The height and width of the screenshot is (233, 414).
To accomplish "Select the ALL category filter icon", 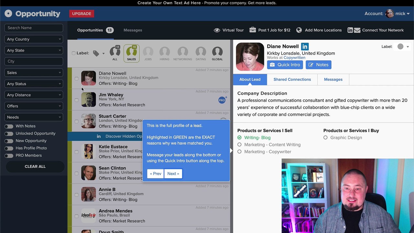I will [115, 53].
